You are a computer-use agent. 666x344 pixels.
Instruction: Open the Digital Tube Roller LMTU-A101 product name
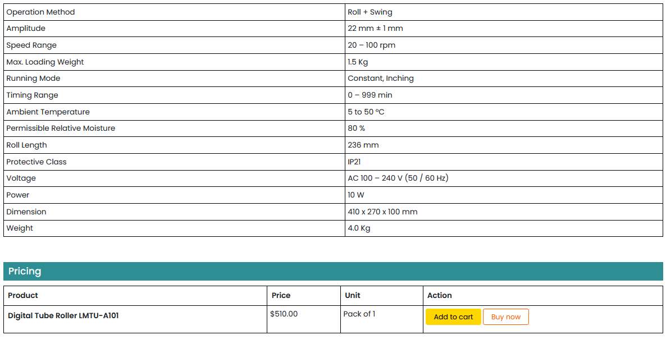click(x=63, y=315)
